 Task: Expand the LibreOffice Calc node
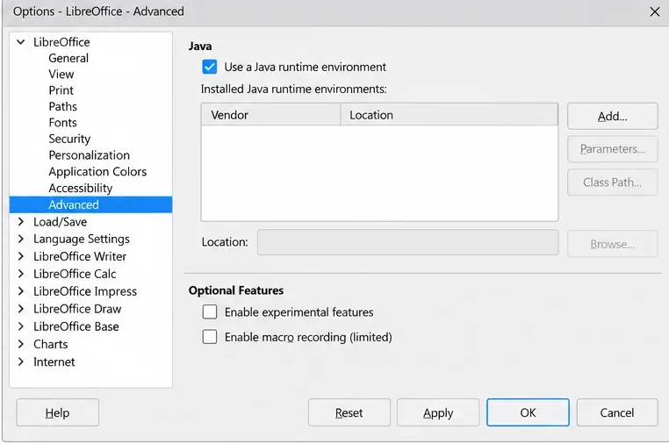click(x=20, y=274)
